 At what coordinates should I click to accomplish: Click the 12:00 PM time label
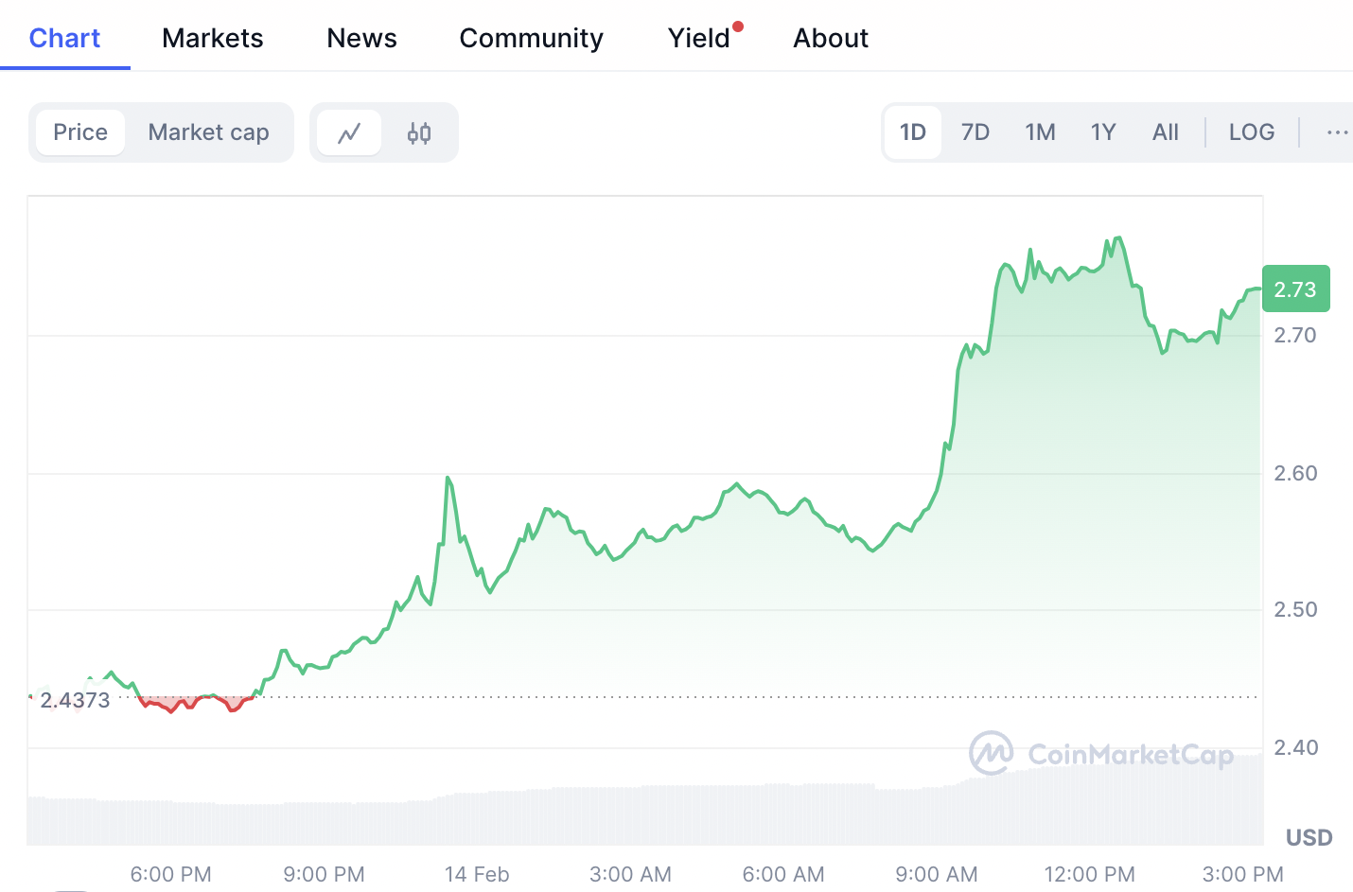(x=1090, y=874)
